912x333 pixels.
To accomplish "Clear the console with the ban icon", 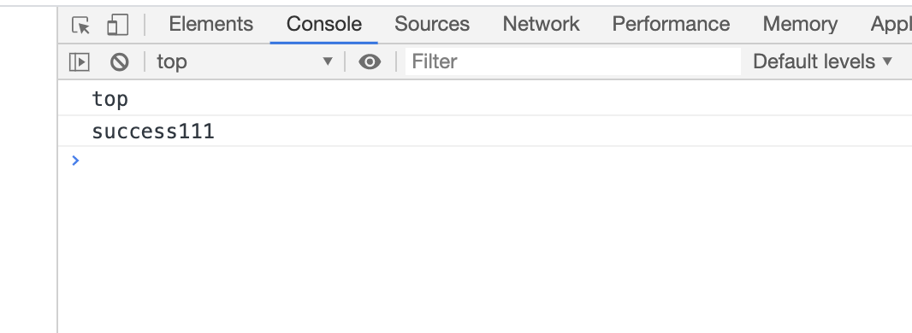I will 119,61.
